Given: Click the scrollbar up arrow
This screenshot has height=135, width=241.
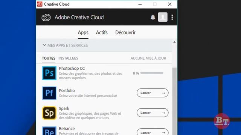Looking at the screenshot, I should [x=174, y=42].
